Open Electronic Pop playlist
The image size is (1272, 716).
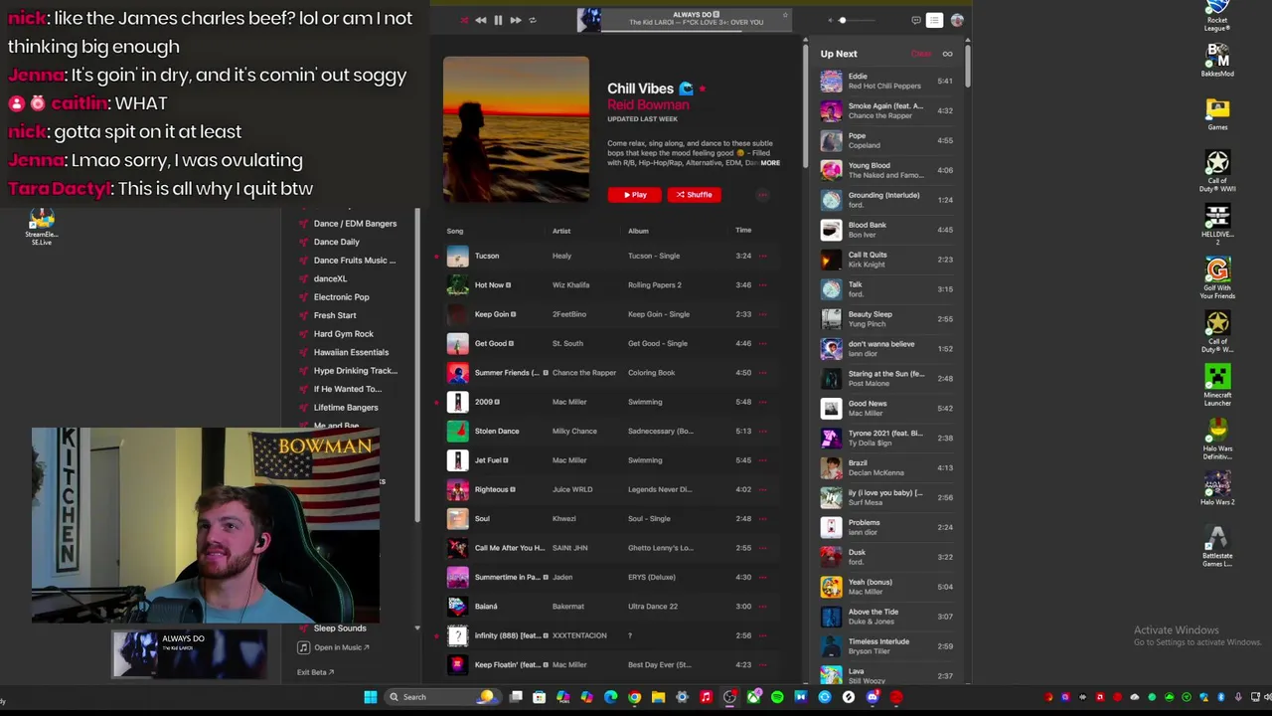pyautogui.click(x=341, y=297)
